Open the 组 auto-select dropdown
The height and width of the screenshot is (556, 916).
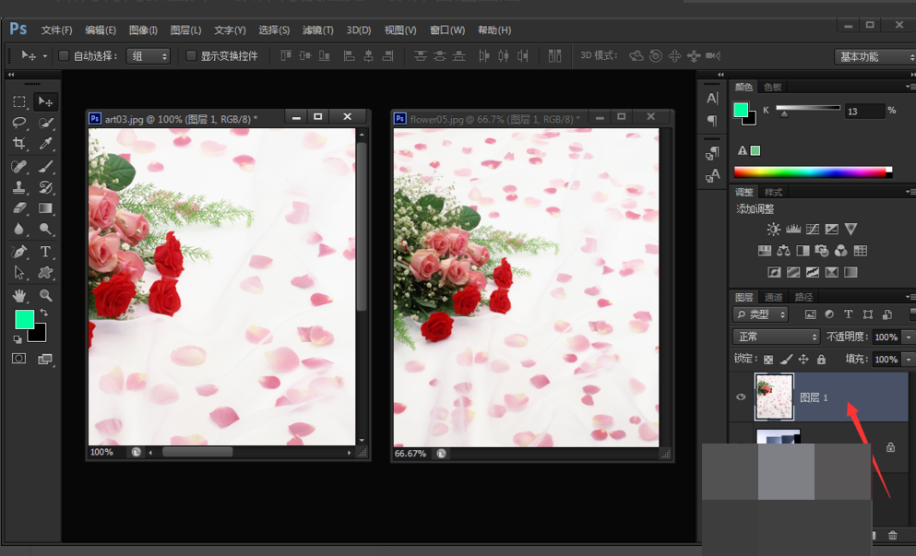point(148,56)
